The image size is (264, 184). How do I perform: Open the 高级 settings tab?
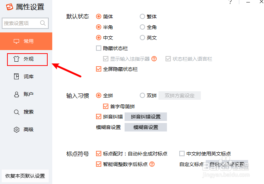click(x=26, y=129)
